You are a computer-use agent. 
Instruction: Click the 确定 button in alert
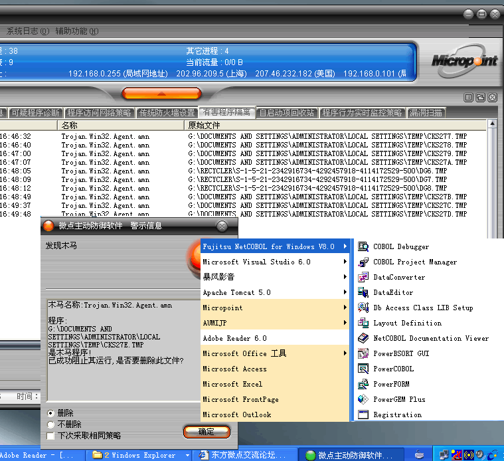pyautogui.click(x=207, y=432)
